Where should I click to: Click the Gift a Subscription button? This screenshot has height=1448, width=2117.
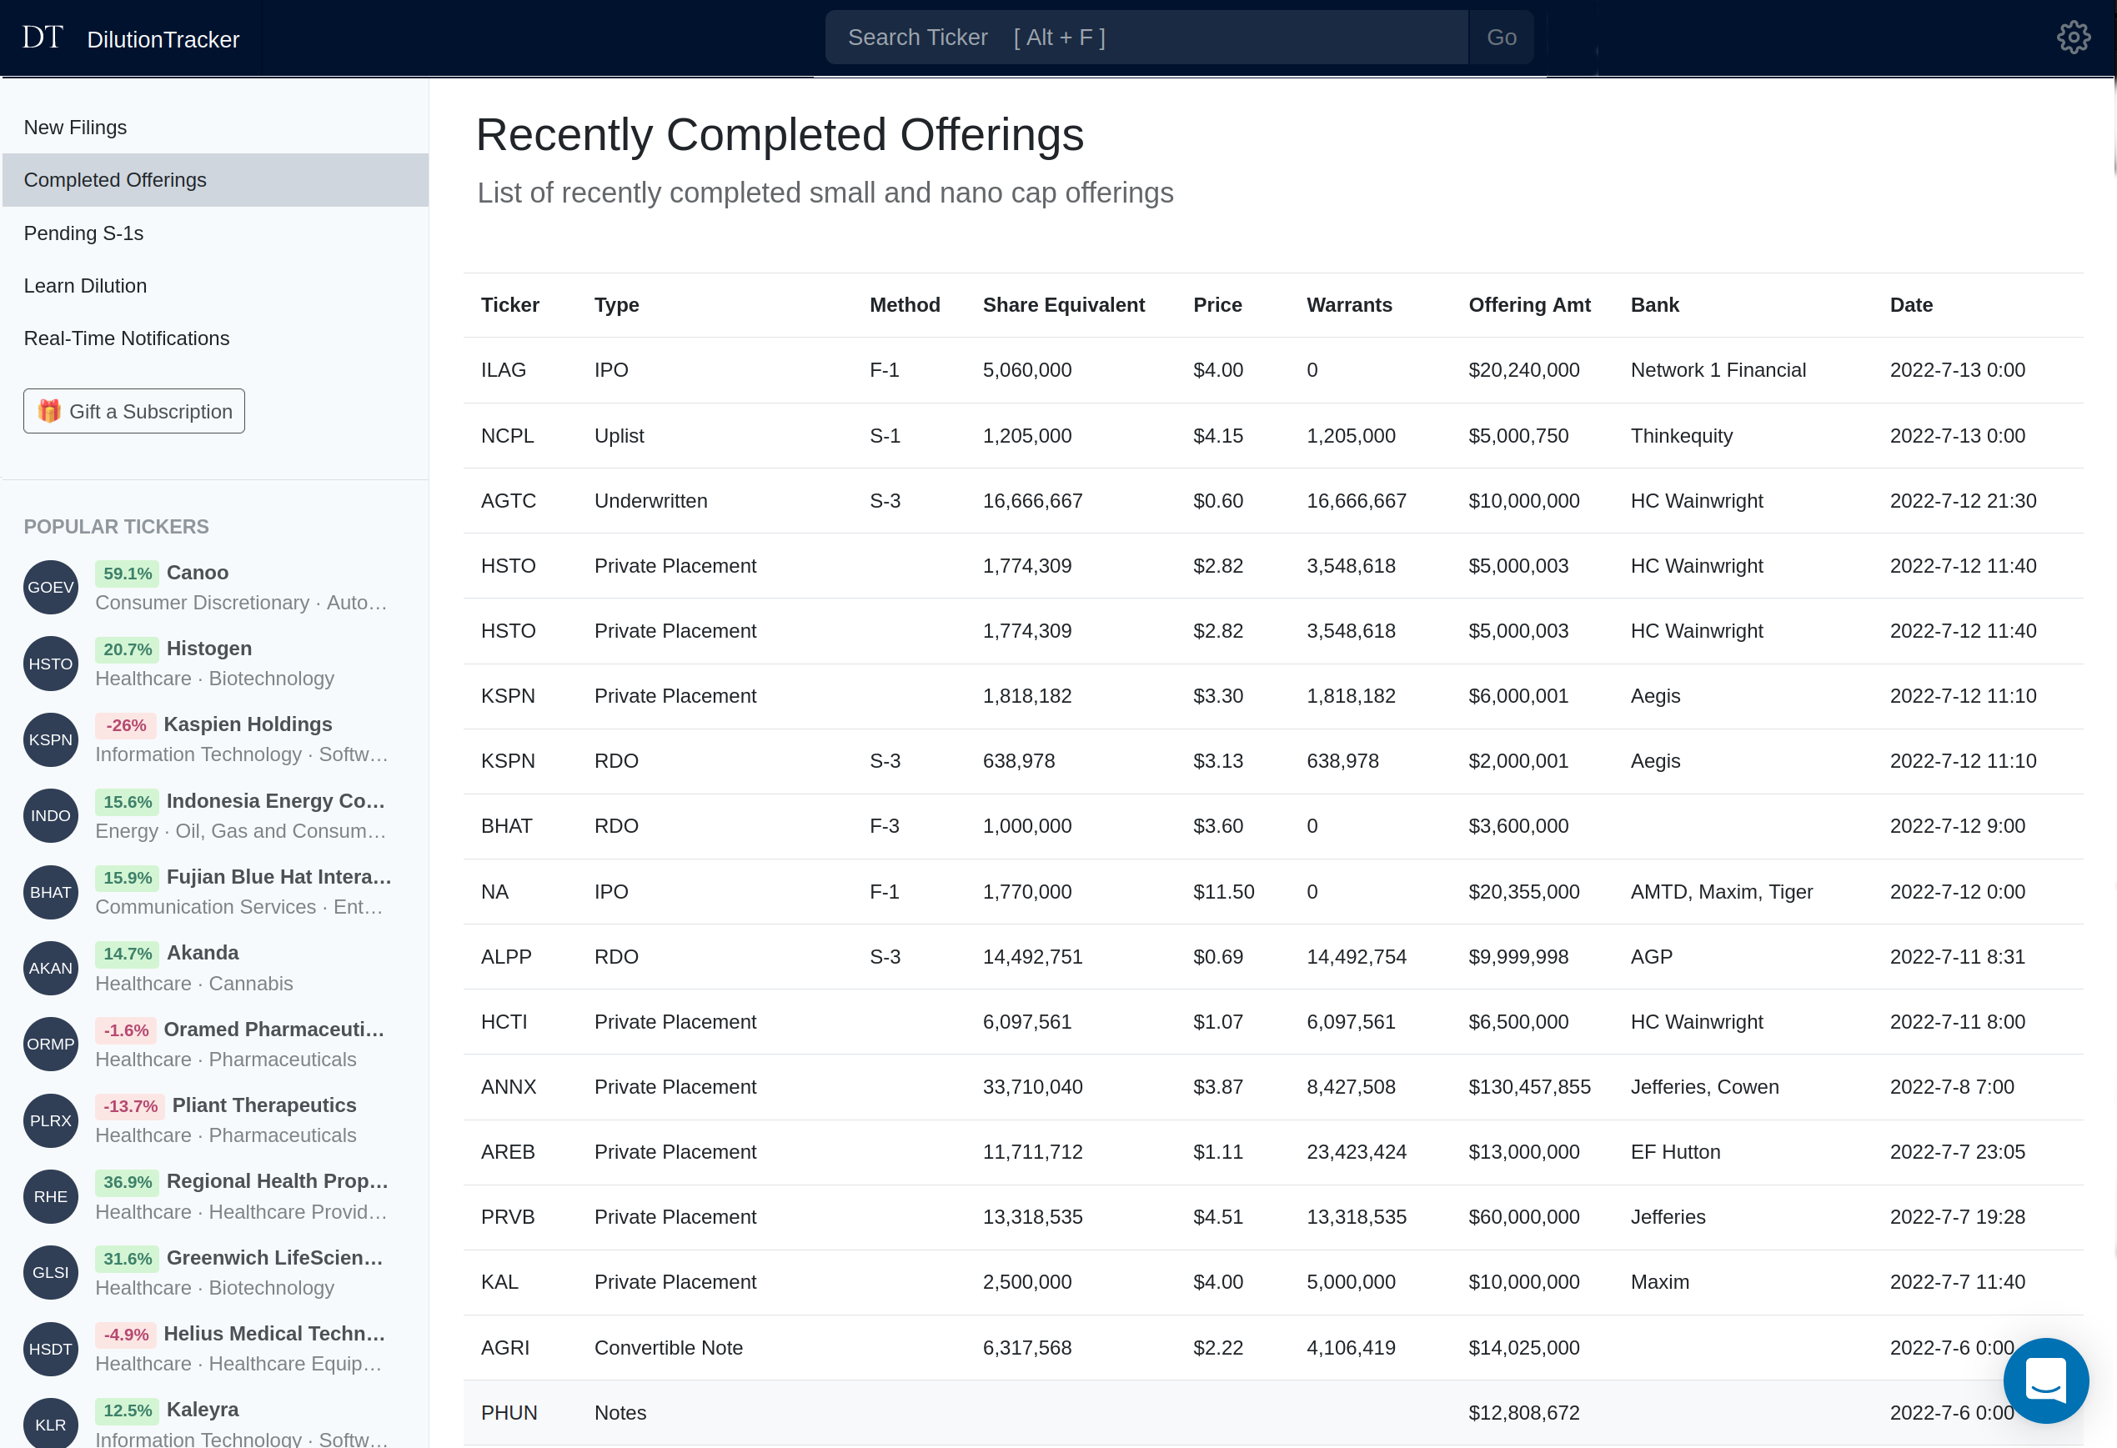pos(134,412)
